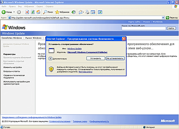Click the Россия link

pos(146,22)
